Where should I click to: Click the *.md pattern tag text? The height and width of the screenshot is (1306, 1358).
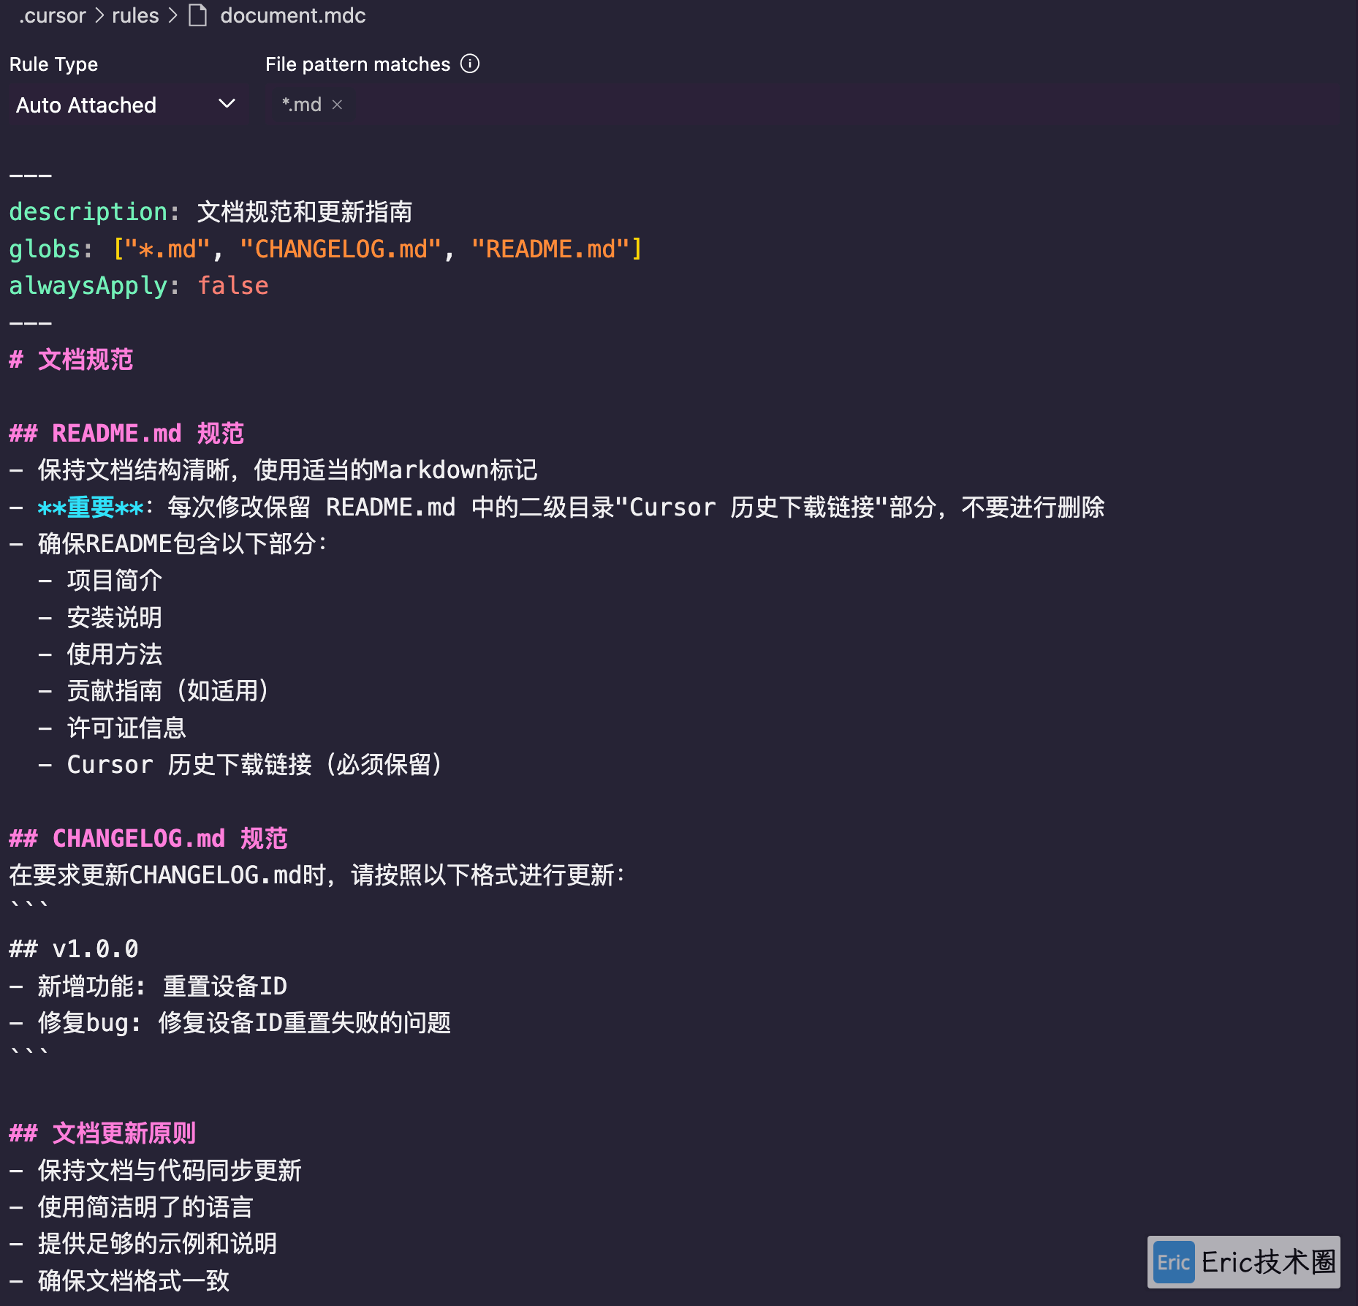302,105
